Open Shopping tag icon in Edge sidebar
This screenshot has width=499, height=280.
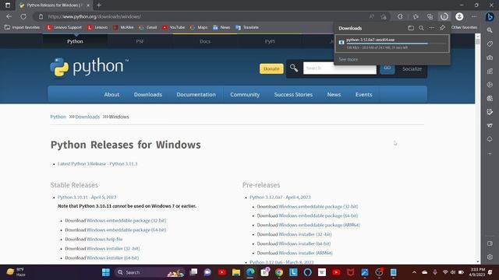[490, 44]
